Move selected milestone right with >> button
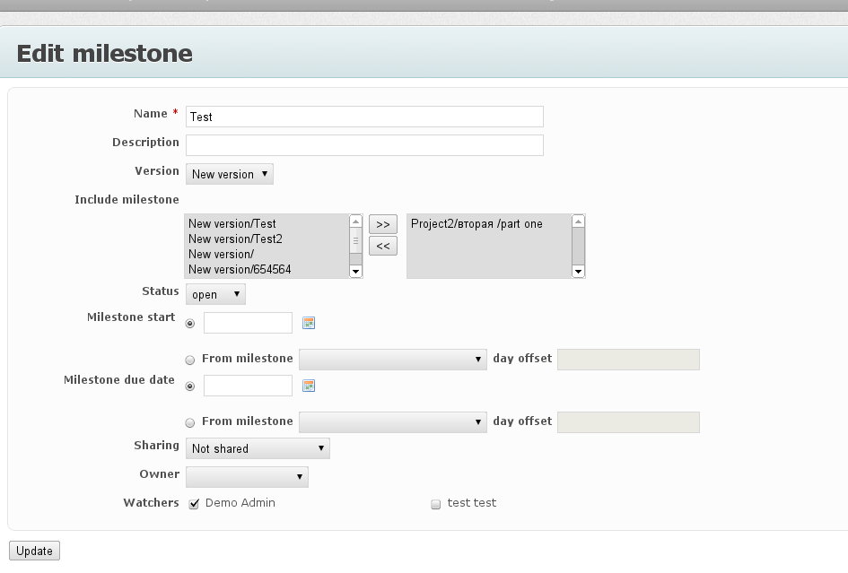848x573 pixels. (x=383, y=224)
